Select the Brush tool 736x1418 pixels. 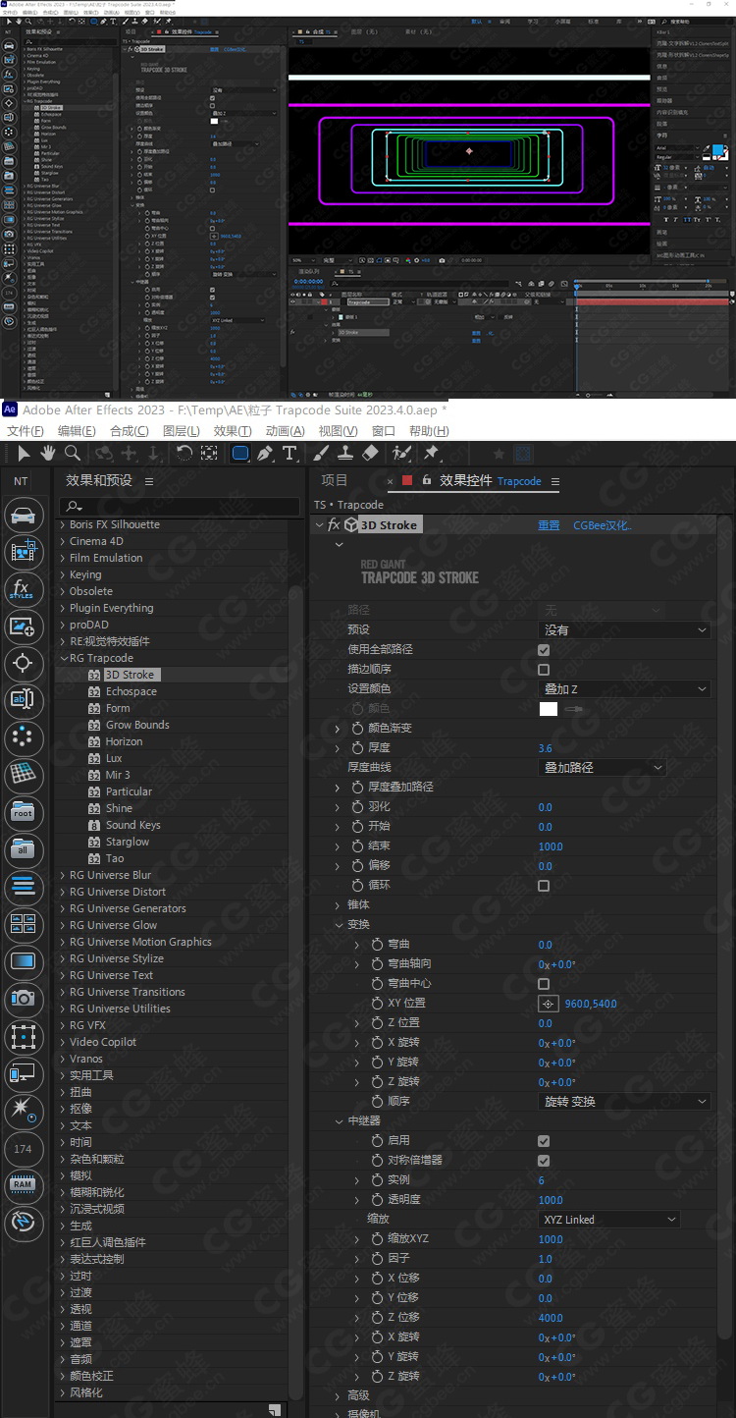coord(321,453)
